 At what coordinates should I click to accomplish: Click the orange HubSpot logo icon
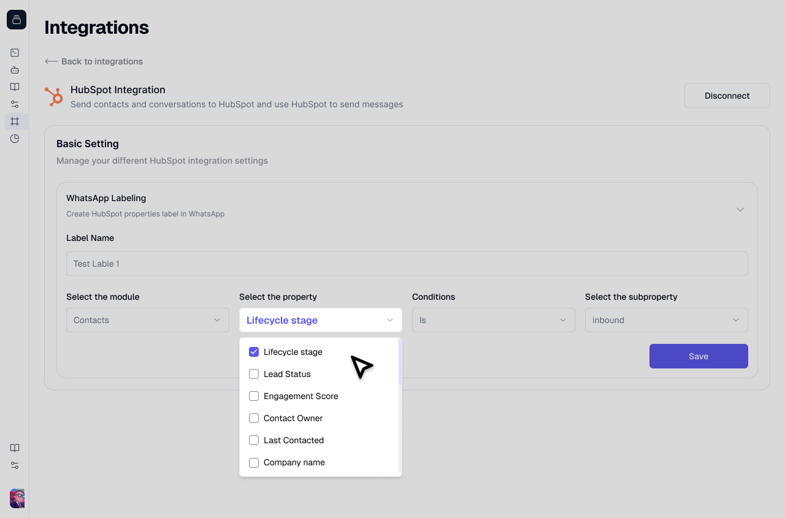pos(54,96)
